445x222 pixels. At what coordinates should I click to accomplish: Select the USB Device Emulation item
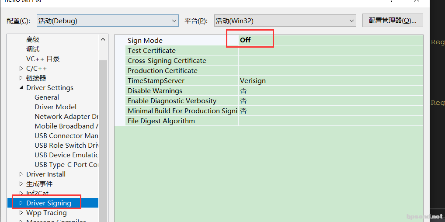tap(66, 155)
